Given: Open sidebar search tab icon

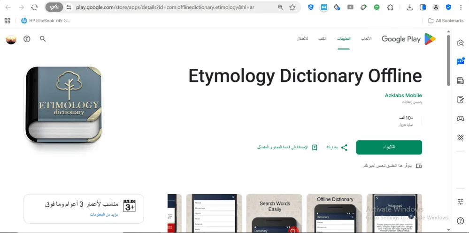Looking at the screenshot, I should [461, 43].
